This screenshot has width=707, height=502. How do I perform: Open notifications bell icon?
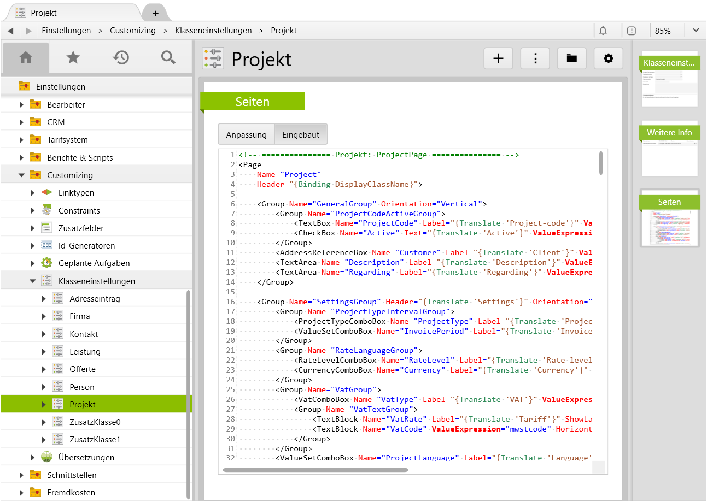point(603,31)
